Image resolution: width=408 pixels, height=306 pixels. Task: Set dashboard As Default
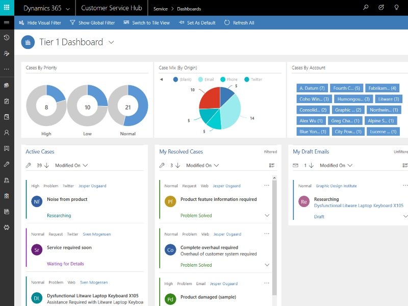click(x=197, y=22)
